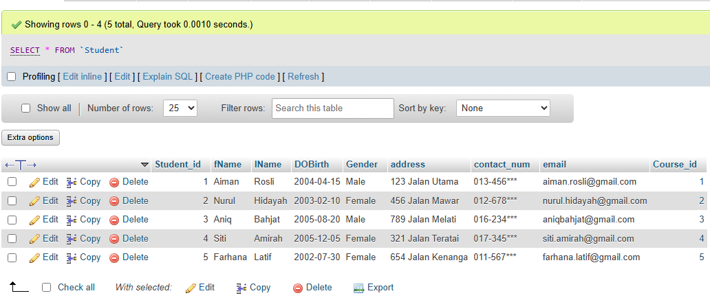Click Check all text link

pyautogui.click(x=76, y=288)
